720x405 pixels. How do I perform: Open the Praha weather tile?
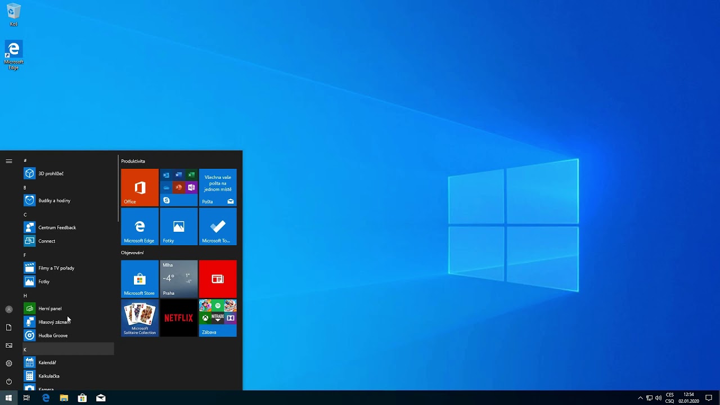coord(178,279)
